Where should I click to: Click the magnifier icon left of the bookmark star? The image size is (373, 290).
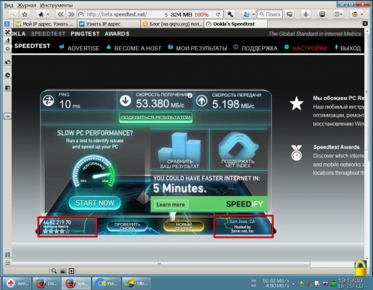click(x=13, y=14)
